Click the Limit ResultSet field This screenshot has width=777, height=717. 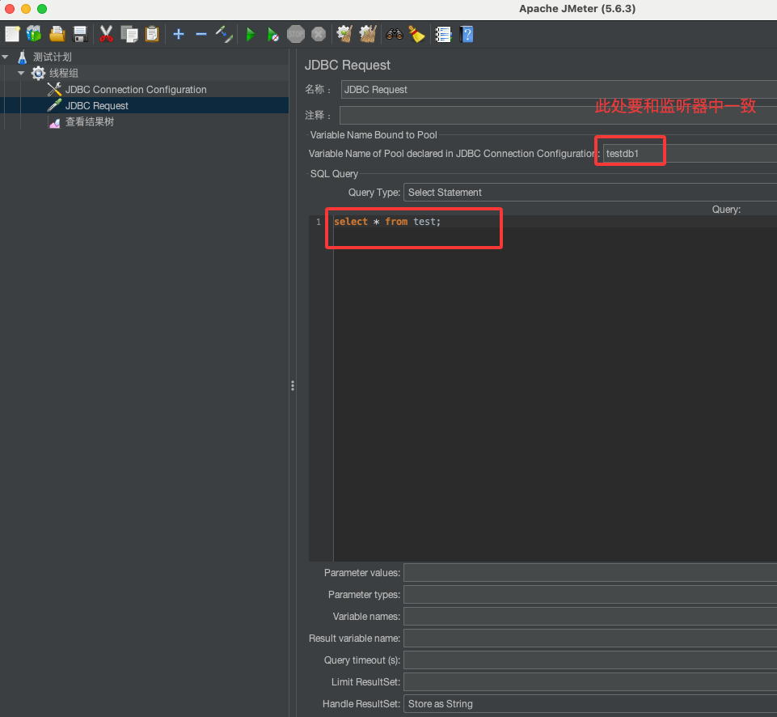(590, 681)
